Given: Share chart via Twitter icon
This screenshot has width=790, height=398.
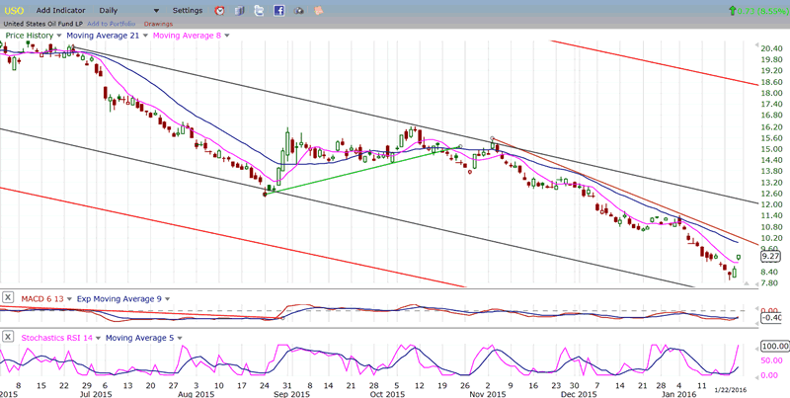Looking at the screenshot, I should pyautogui.click(x=261, y=10).
